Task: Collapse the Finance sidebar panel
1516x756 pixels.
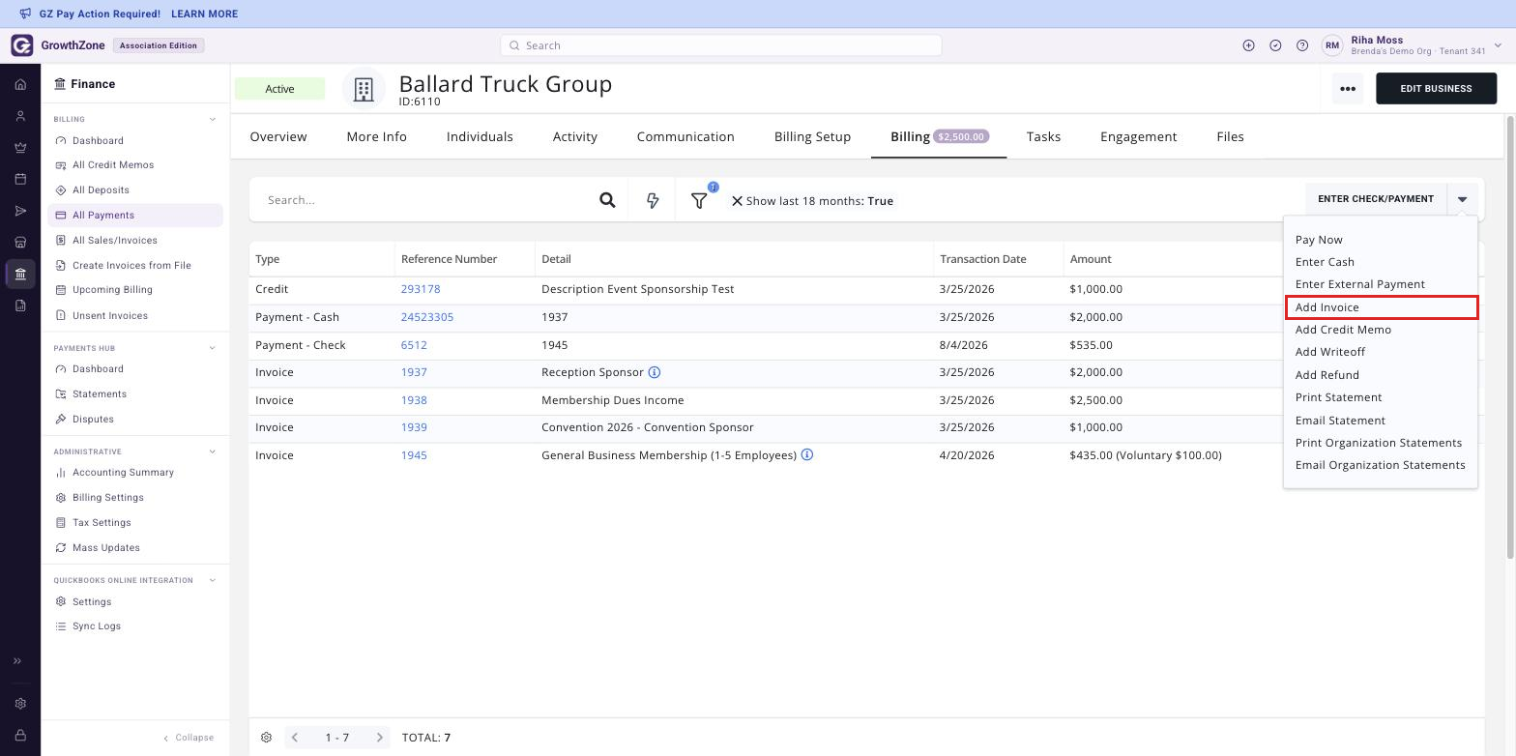Action: click(189, 738)
